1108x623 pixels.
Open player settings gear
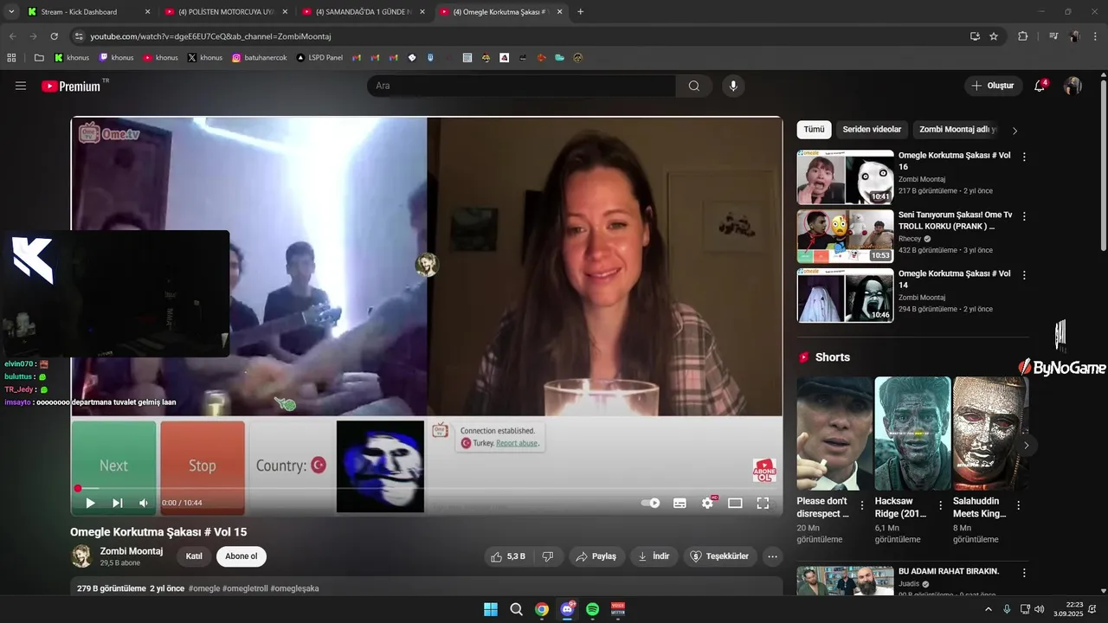(x=708, y=503)
